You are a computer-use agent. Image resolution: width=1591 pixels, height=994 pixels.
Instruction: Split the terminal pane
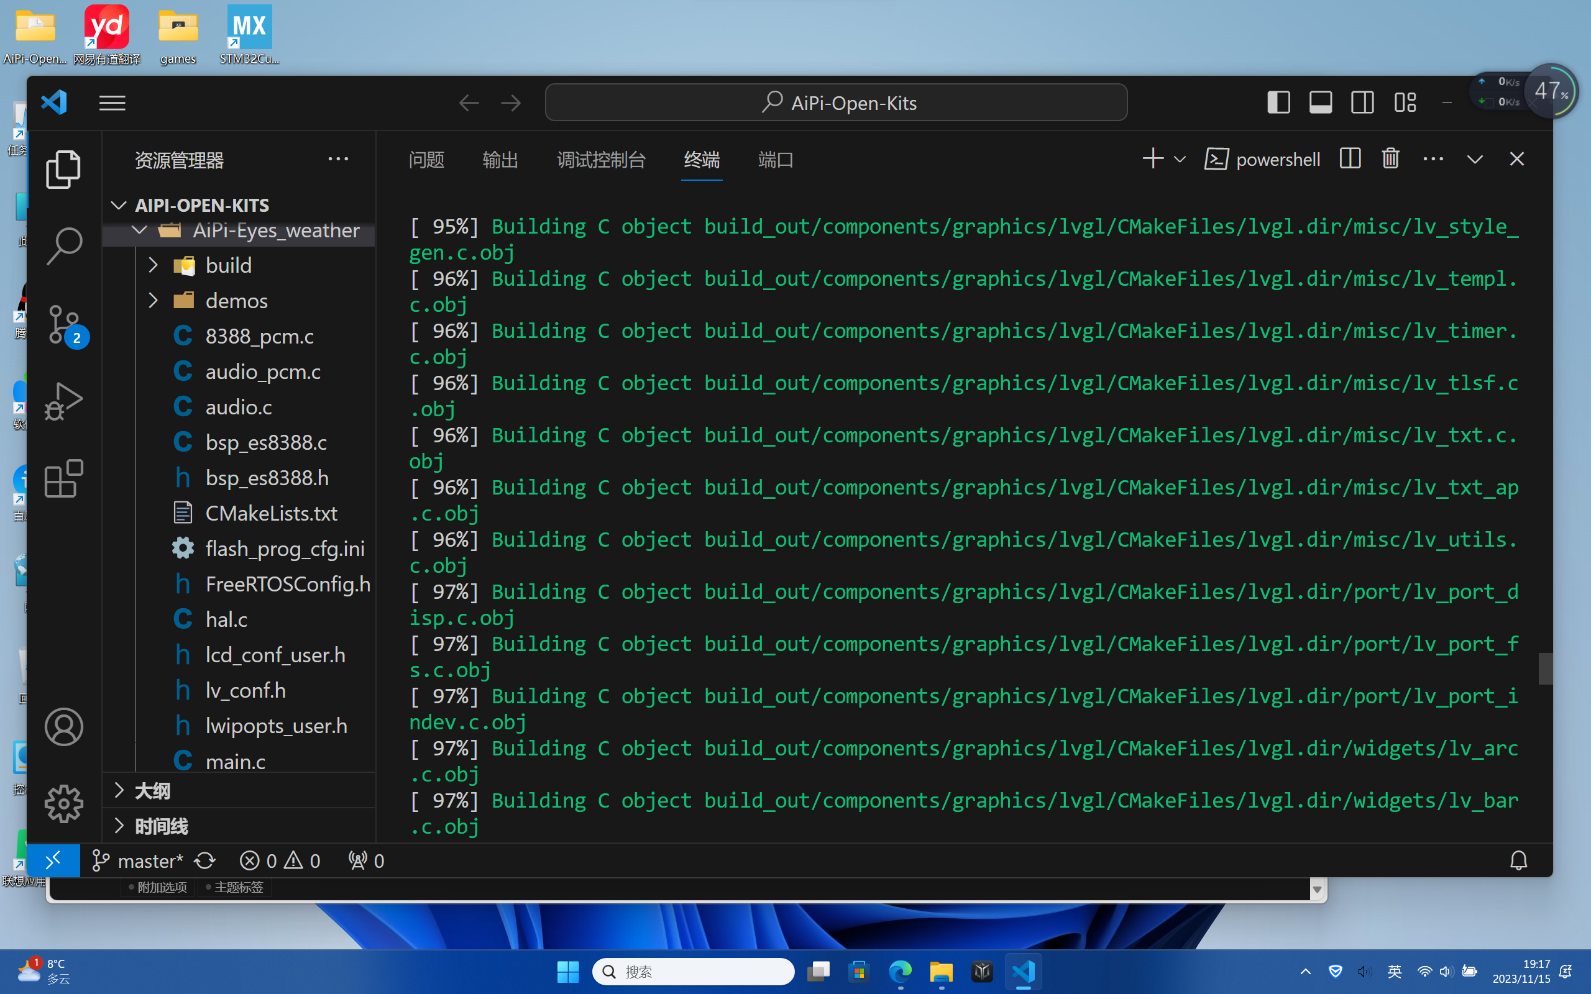coord(1350,159)
